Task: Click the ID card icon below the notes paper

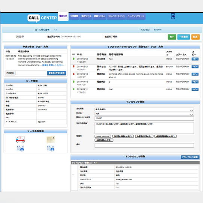Action: pyautogui.click(x=51, y=148)
